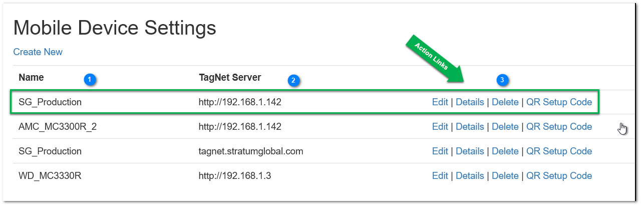This screenshot has height=206, width=641.
Task: Open QR Setup Code for tagnet.stratumglobal.com row
Action: coord(559,151)
